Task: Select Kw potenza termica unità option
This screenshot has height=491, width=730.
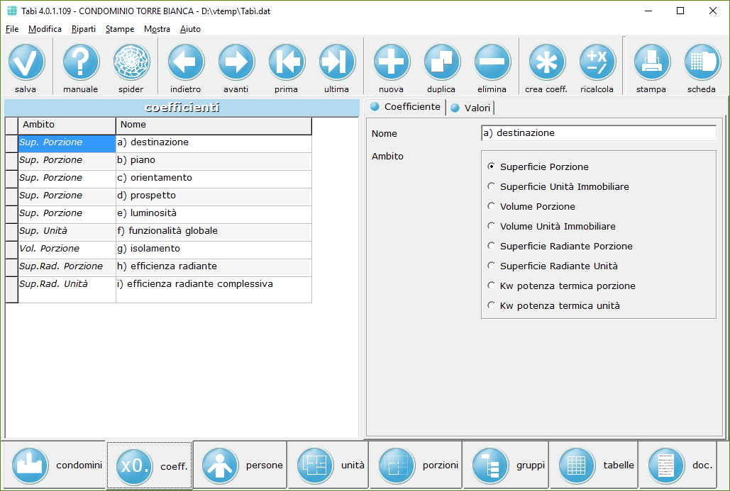Action: (491, 306)
